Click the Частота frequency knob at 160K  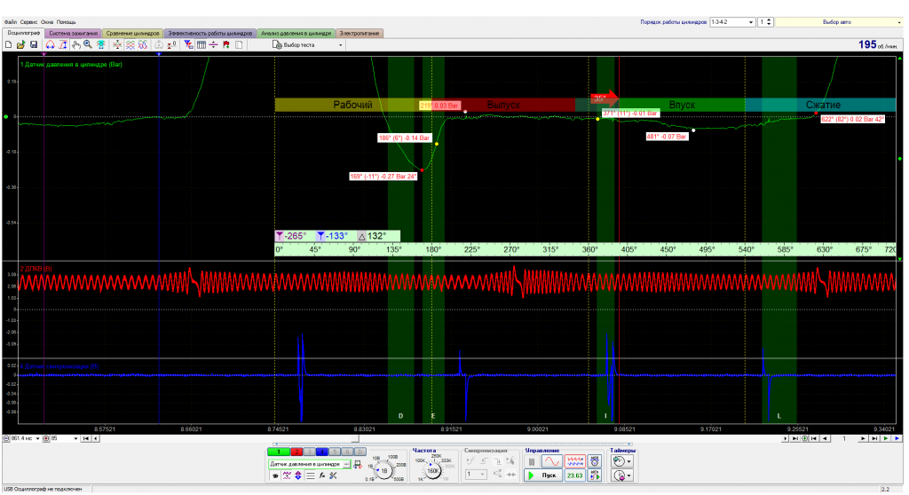click(x=432, y=471)
